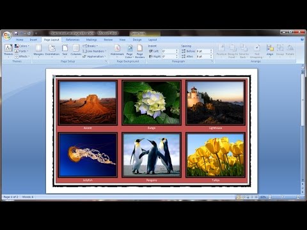Expand the Breaks dropdown

click(x=90, y=46)
